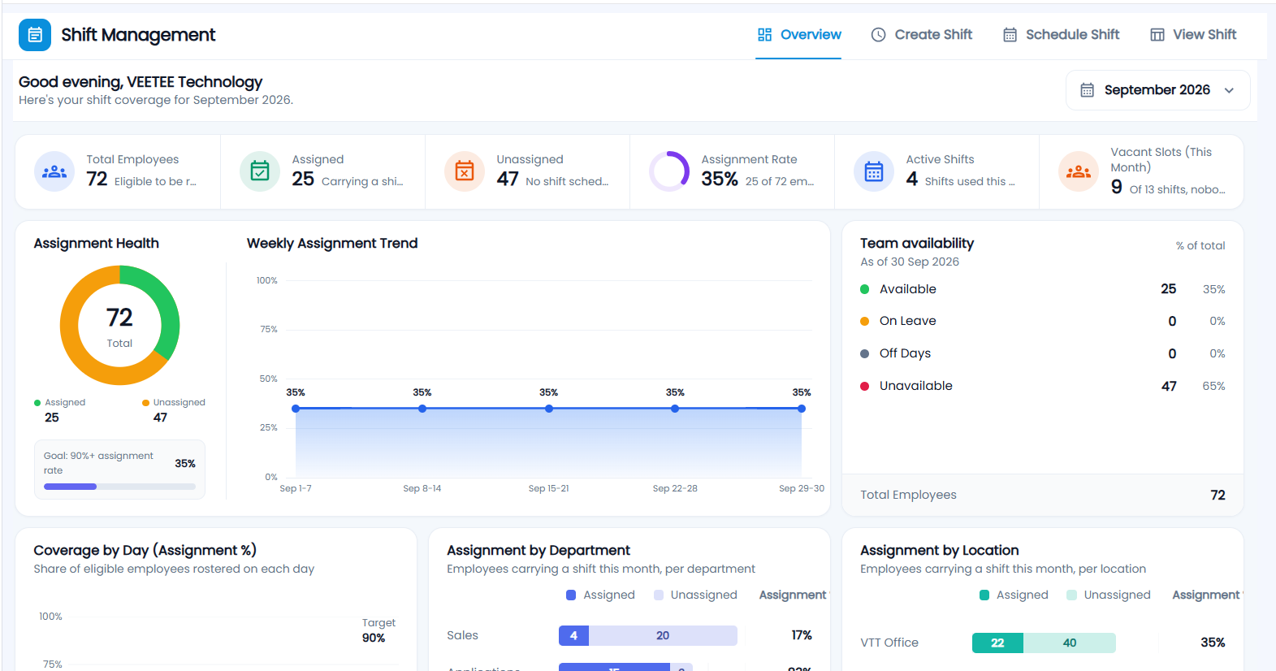Viewport: 1276px width, 671px height.
Task: Click the Total Employees people icon
Action: (x=54, y=171)
